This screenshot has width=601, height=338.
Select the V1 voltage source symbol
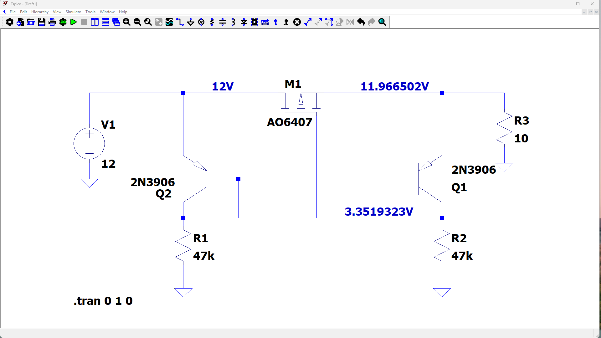89,143
